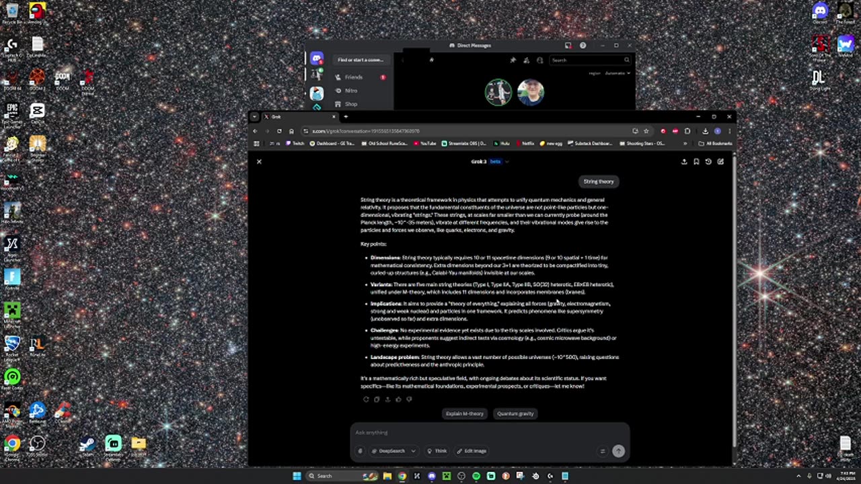Bookmark this page with the star icon
The image size is (861, 484).
pos(646,131)
